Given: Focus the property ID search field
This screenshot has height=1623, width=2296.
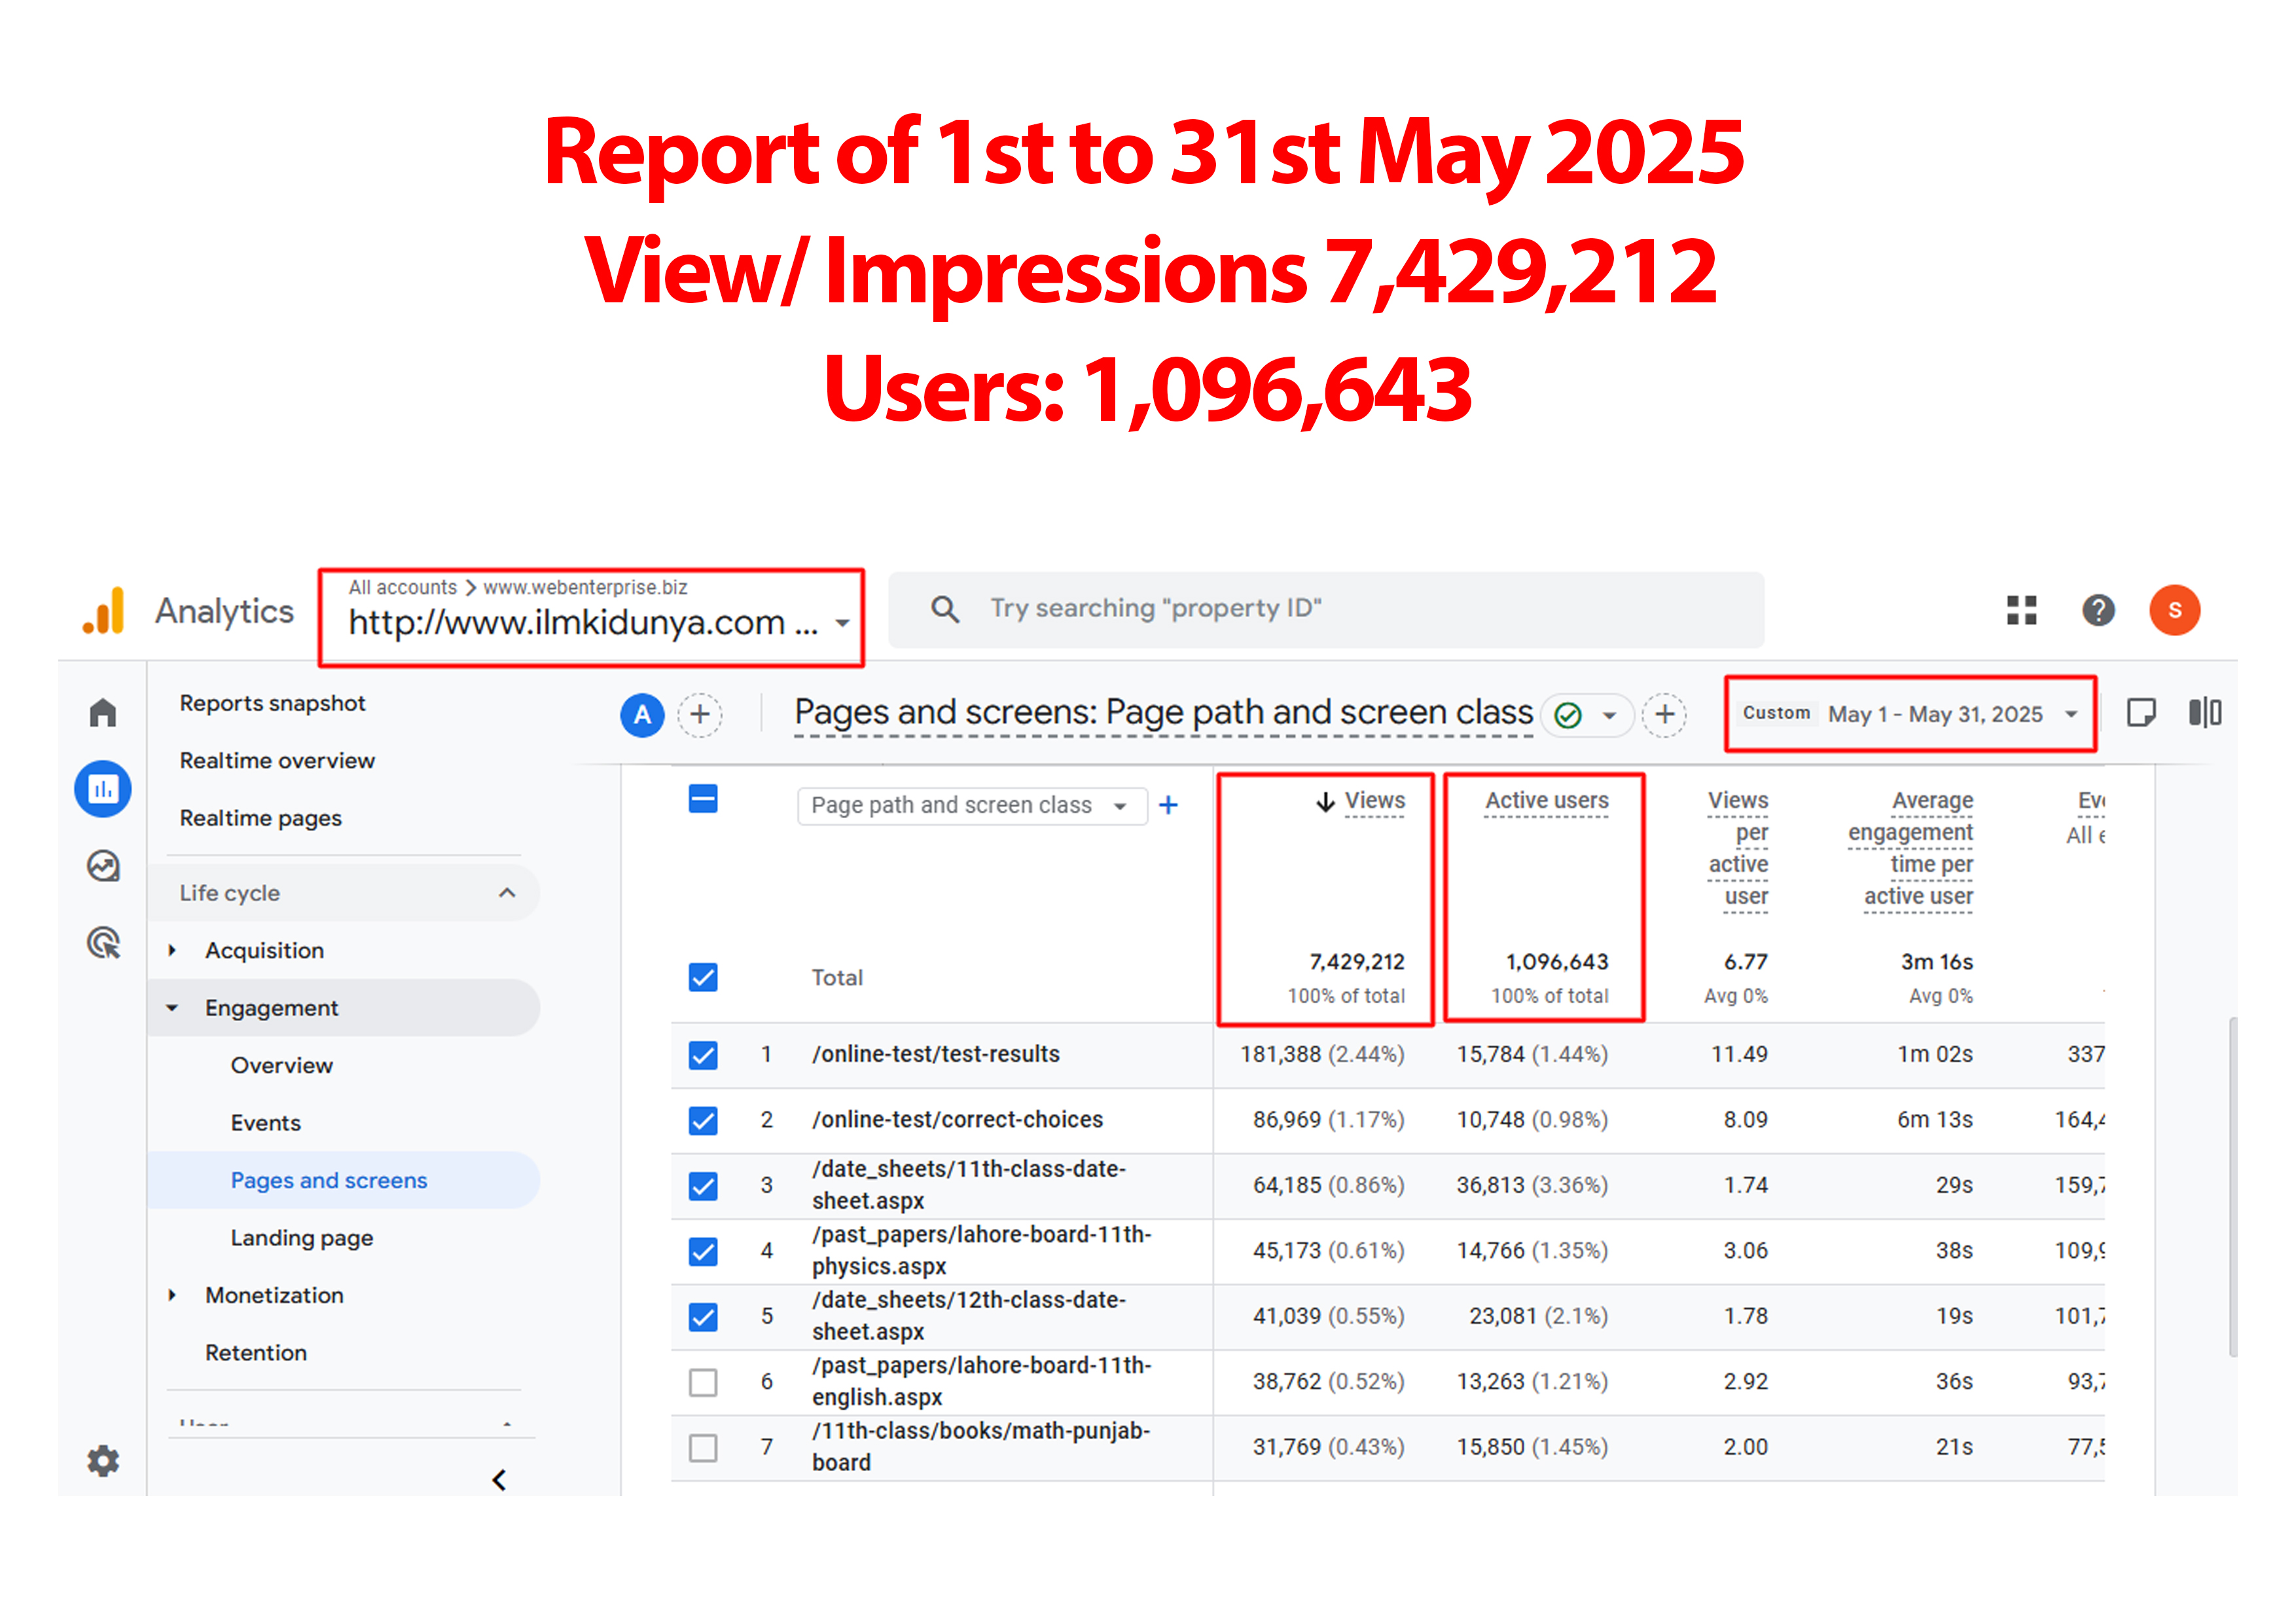Looking at the screenshot, I should (x=1326, y=609).
